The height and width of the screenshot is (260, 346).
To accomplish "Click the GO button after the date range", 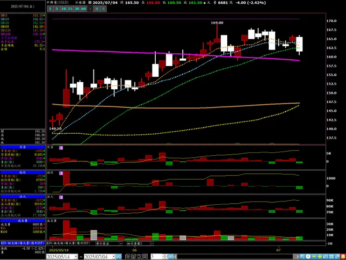I will coord(119,257).
